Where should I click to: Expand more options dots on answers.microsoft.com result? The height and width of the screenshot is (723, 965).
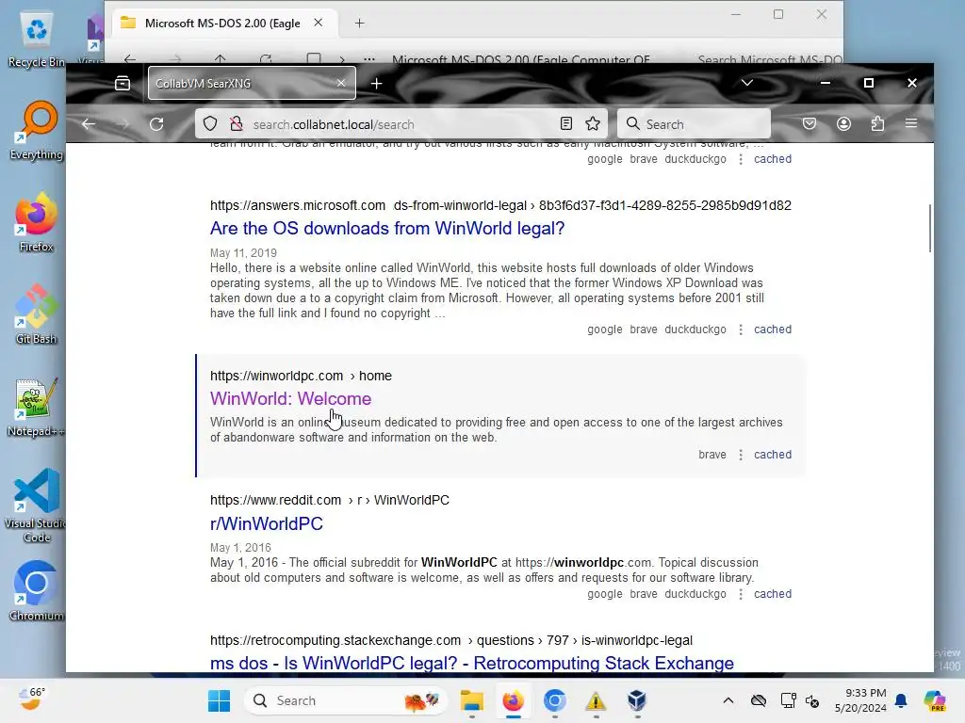pyautogui.click(x=741, y=329)
